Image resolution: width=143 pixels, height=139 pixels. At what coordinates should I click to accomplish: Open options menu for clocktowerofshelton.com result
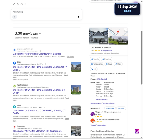point(40,51)
